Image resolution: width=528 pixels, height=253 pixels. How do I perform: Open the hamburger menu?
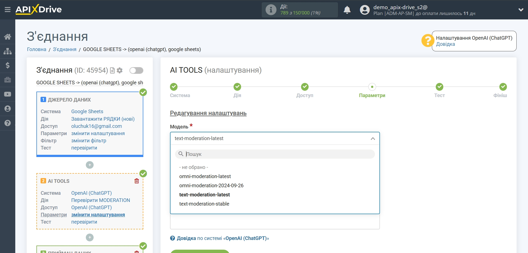pos(7,10)
